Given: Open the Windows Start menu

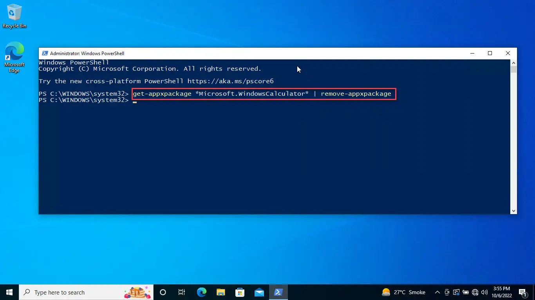Looking at the screenshot, I should [9, 292].
